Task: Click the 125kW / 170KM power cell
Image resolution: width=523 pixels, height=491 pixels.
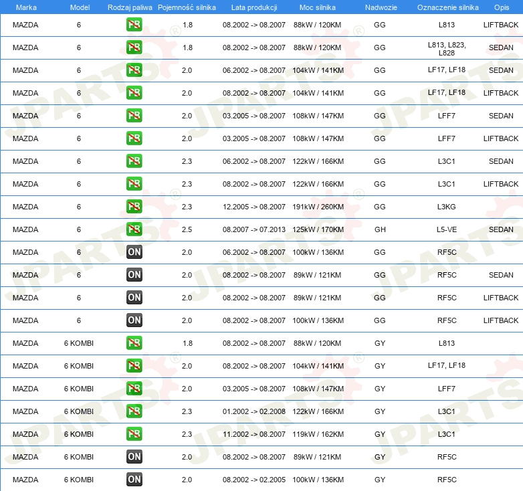Action: [318, 229]
